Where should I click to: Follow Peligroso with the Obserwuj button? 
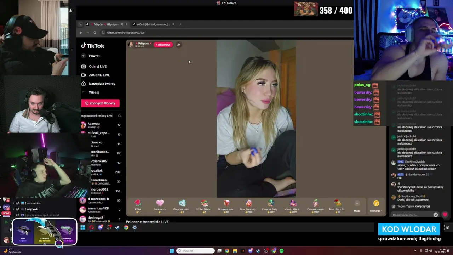pos(163,45)
